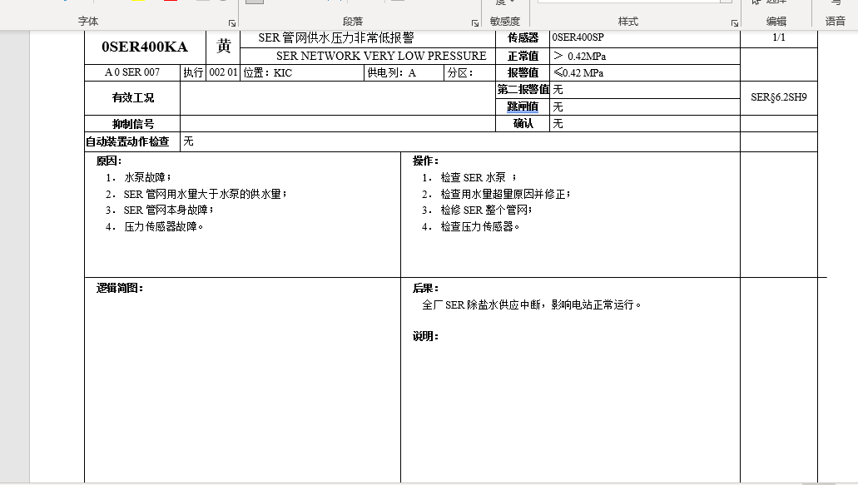Click operation item 检查压力传感器
The image size is (858, 485).
pos(480,226)
